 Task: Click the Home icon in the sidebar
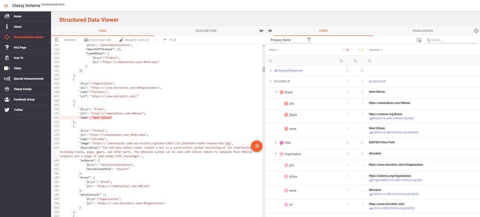pos(7,16)
